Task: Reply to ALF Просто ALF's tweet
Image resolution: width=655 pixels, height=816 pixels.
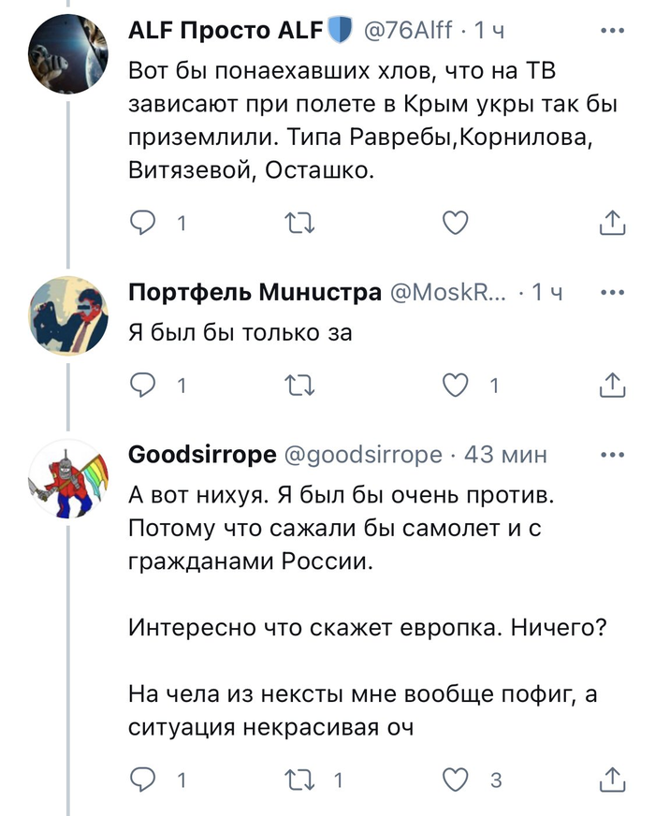Action: click(x=143, y=223)
